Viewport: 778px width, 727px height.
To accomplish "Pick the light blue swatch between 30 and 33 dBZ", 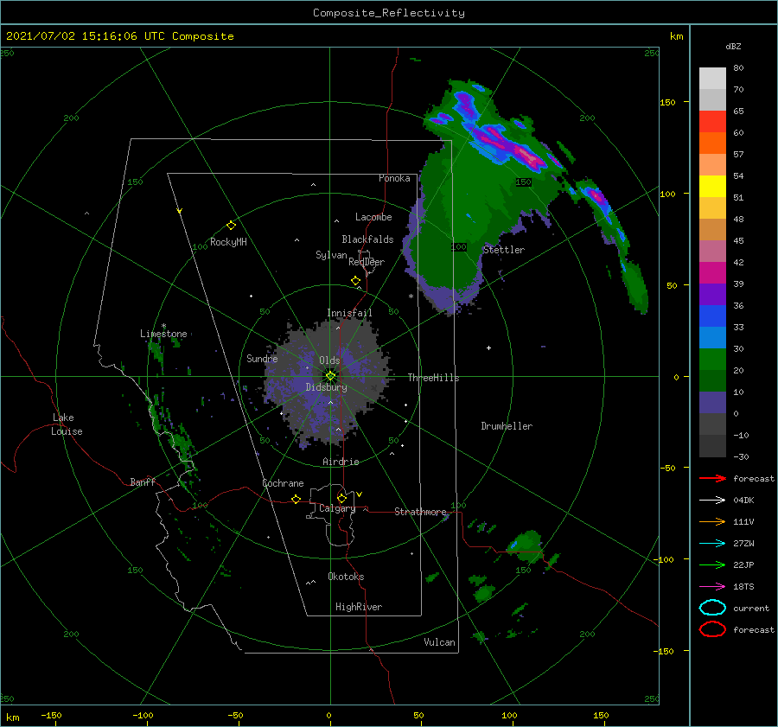I will tap(712, 338).
